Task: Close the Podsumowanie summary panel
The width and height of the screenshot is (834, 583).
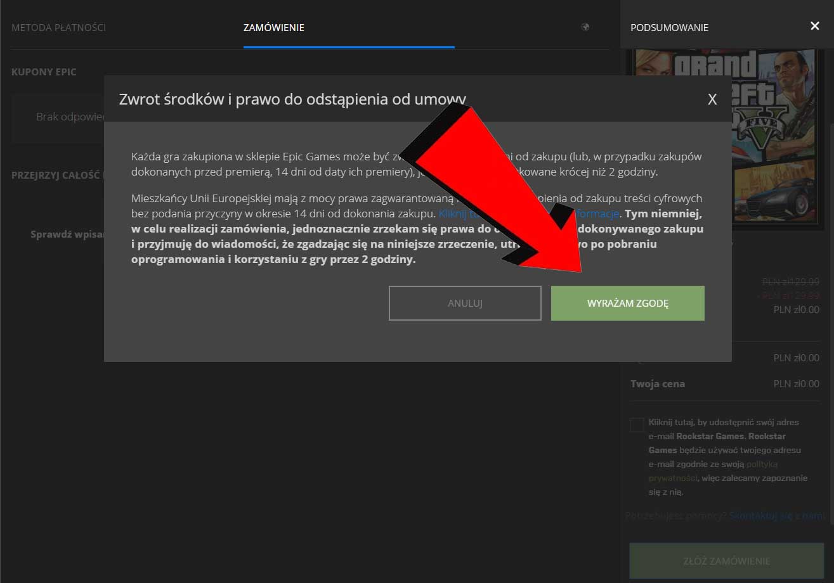Action: [x=814, y=26]
